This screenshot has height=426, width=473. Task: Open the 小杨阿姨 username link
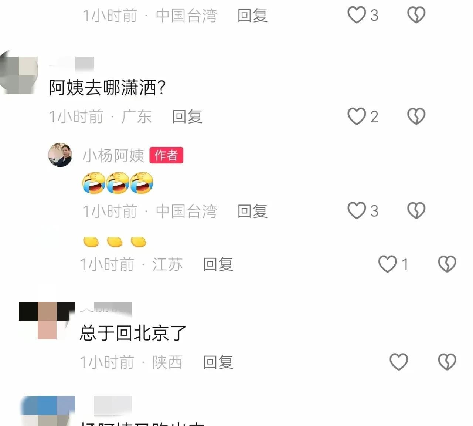point(113,155)
